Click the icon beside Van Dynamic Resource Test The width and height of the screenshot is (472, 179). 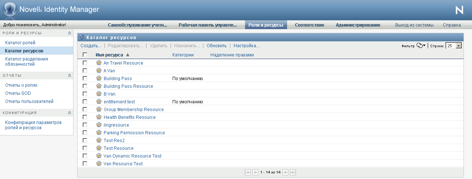99,156
